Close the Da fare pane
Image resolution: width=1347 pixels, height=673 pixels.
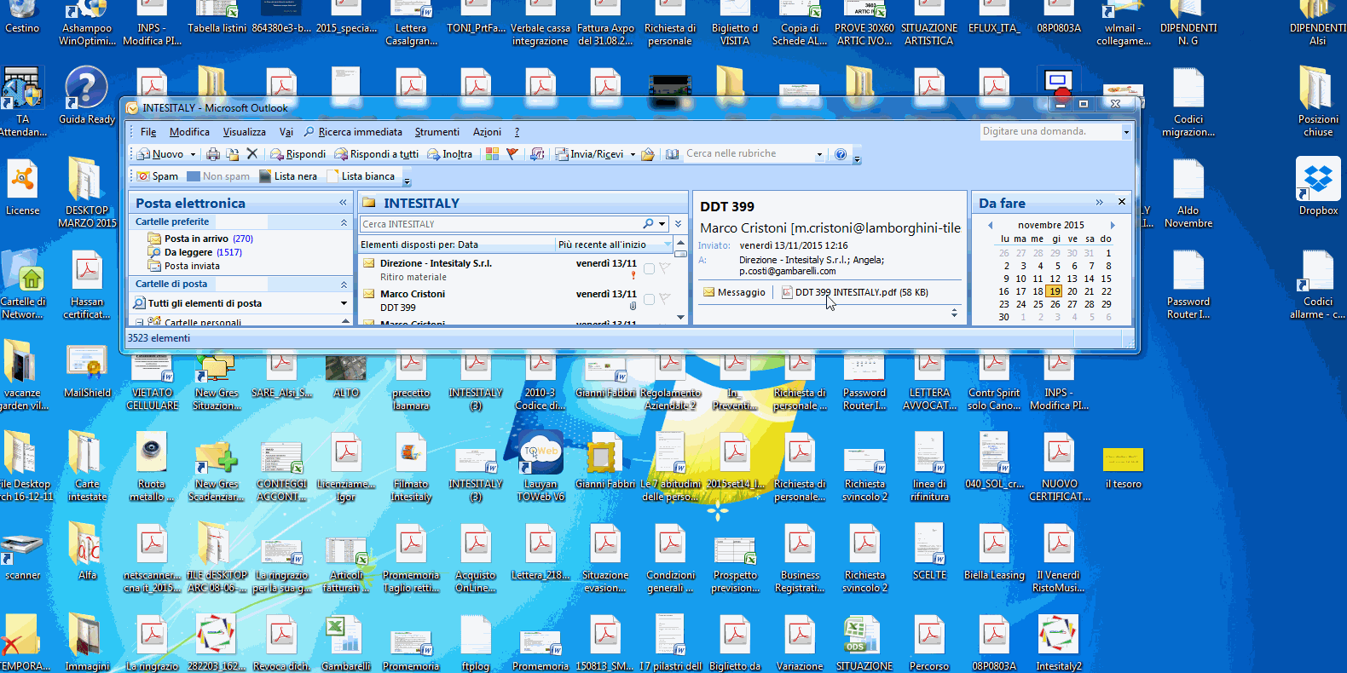click(1122, 202)
